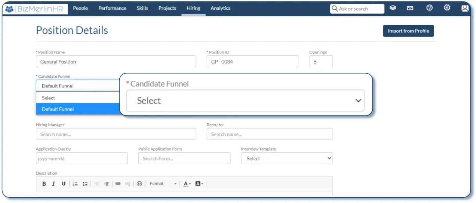Click the Position ID field
Screen dimensions: 476x203
(x=253, y=61)
